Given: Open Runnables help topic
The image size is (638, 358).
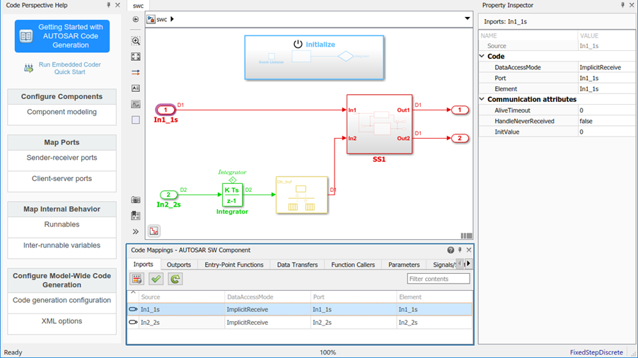Looking at the screenshot, I should point(62,224).
